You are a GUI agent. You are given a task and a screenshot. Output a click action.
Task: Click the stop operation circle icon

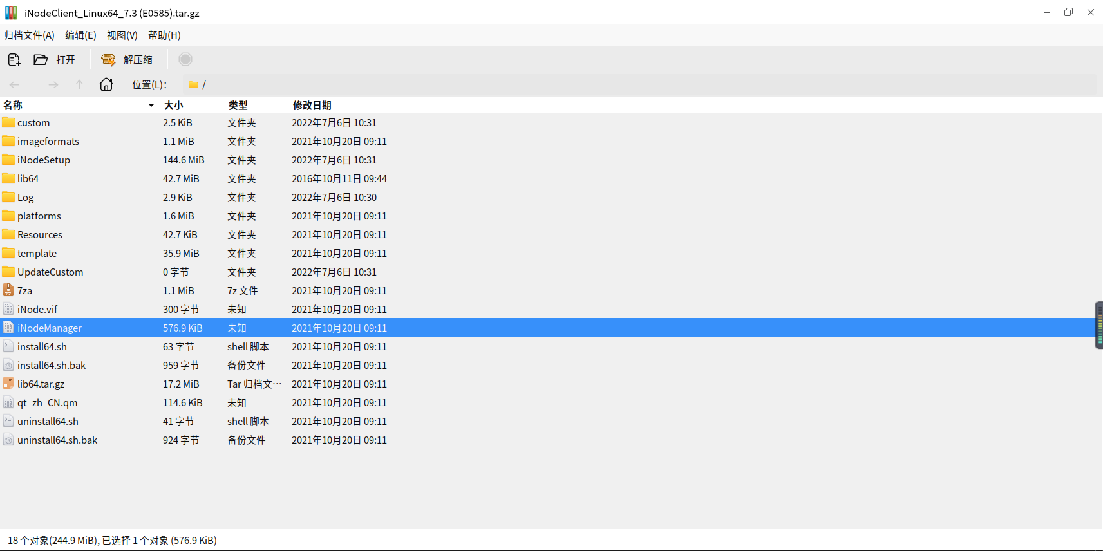185,59
